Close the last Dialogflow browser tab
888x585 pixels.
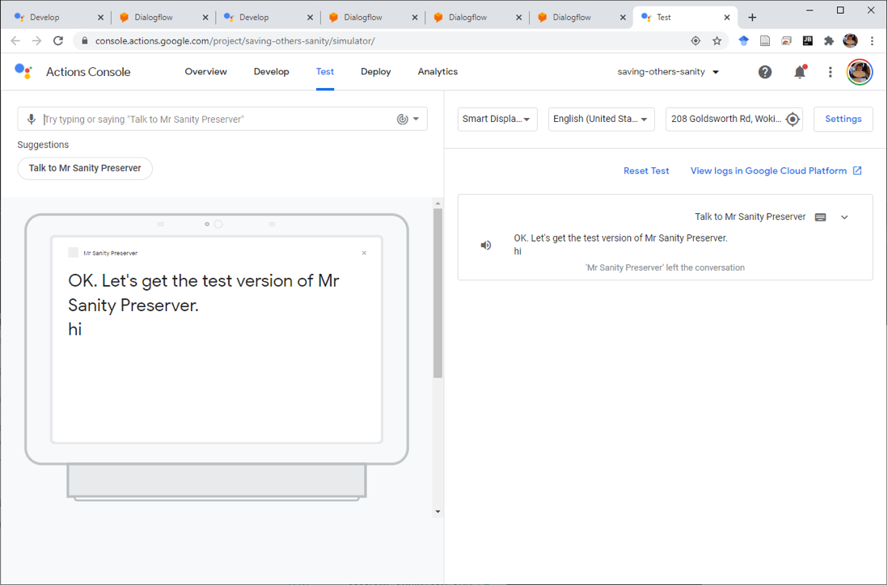tap(623, 18)
